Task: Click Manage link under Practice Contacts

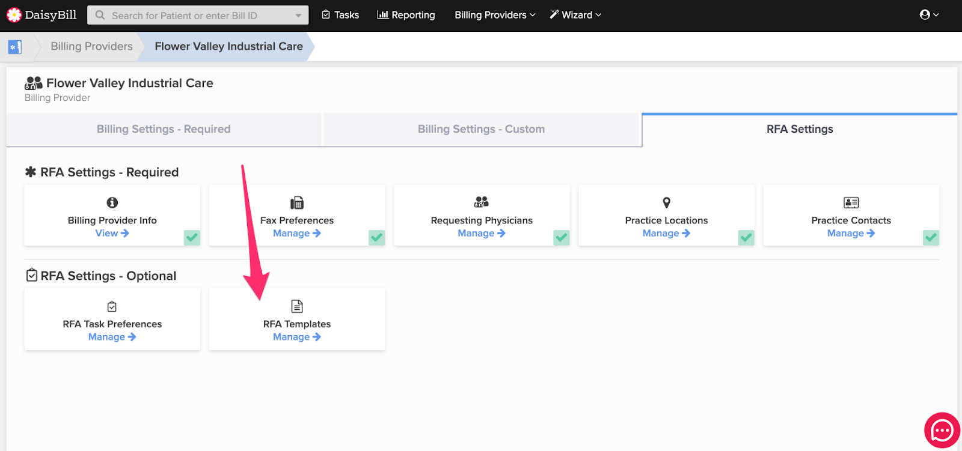Action: coord(851,233)
